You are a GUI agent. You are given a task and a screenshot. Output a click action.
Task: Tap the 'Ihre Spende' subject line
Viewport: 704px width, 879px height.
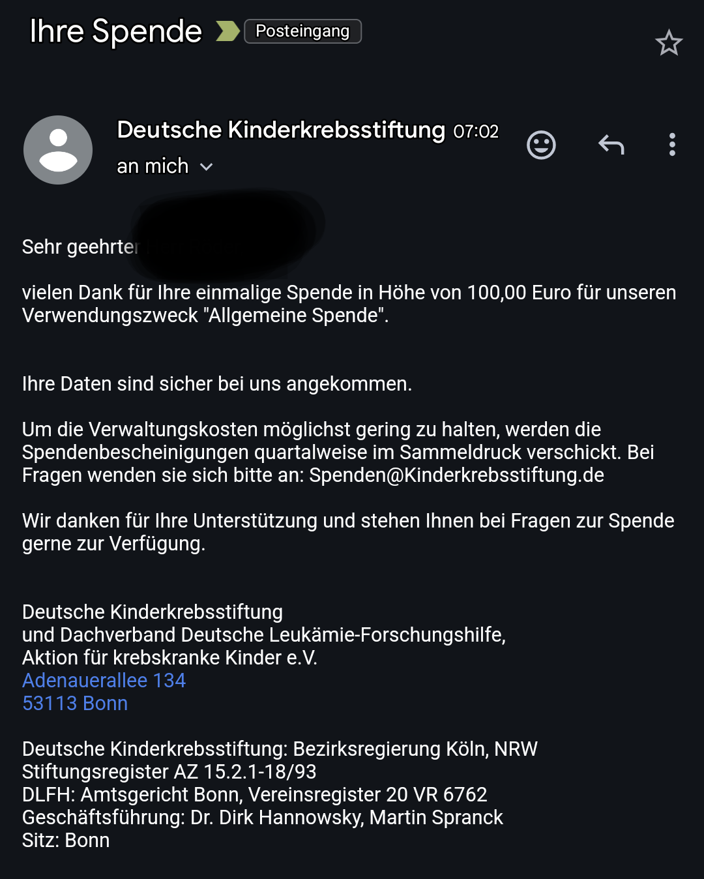[x=116, y=31]
